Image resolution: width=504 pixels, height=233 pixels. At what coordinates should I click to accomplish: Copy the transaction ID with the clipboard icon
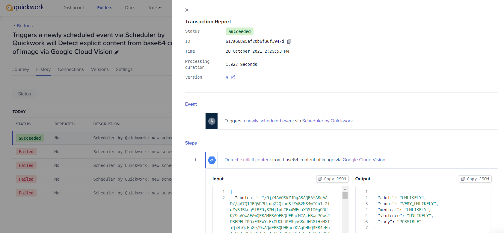coord(289,42)
